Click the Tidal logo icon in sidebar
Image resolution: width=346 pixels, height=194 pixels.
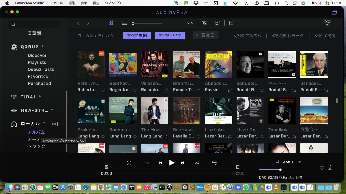(x=14, y=97)
